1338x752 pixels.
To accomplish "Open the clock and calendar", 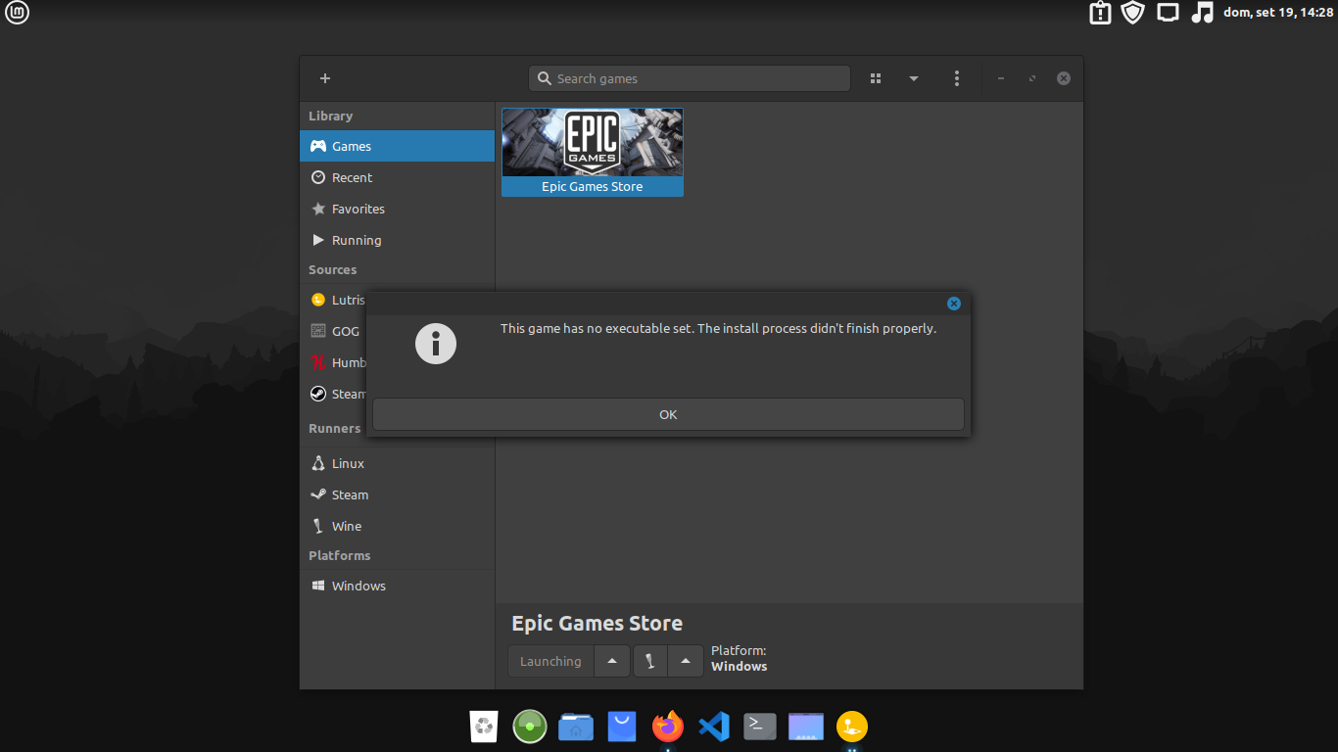I will click(1277, 13).
